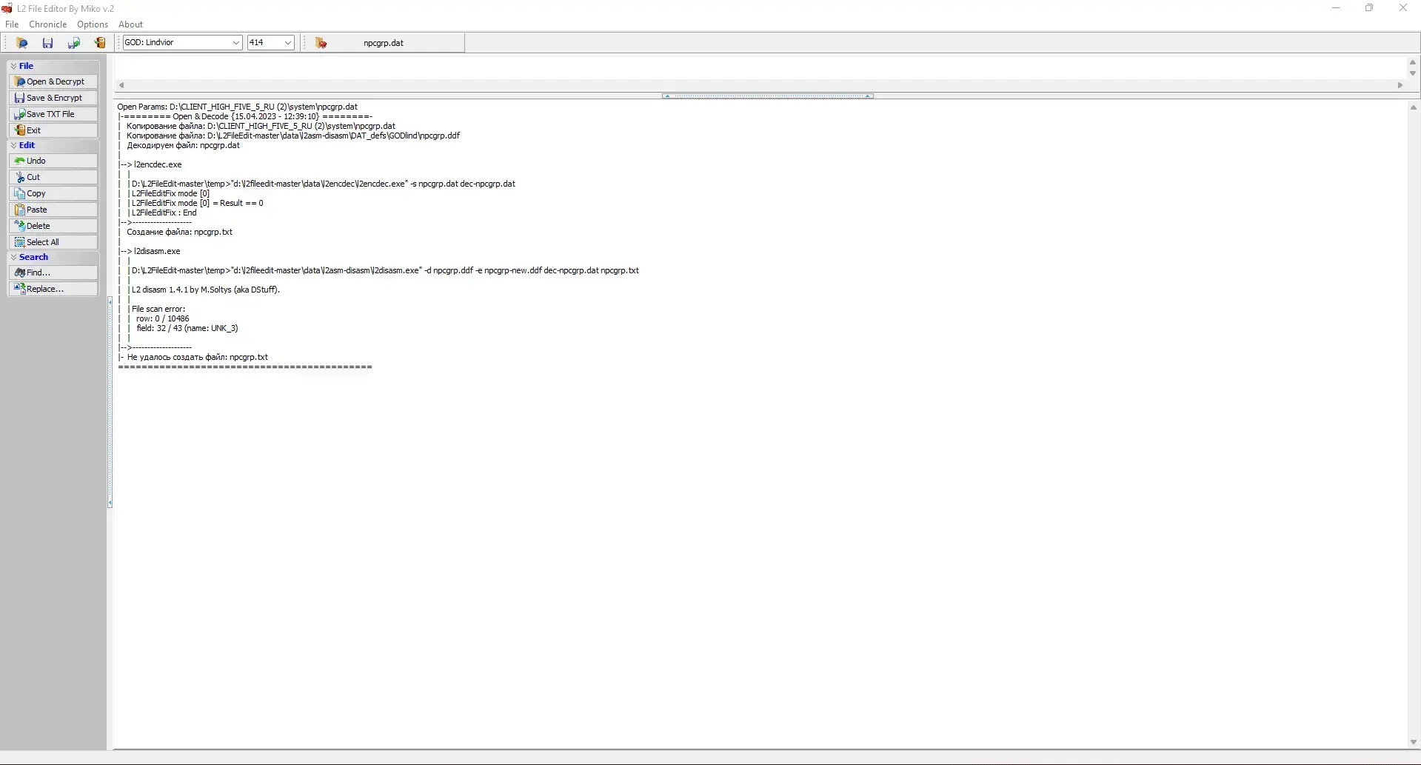Viewport: 1421px width, 765px height.
Task: Click the Paste sidebar button
Action: [x=53, y=210]
